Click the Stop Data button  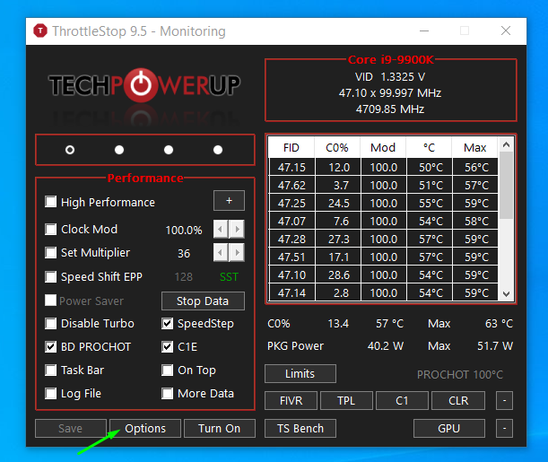203,301
